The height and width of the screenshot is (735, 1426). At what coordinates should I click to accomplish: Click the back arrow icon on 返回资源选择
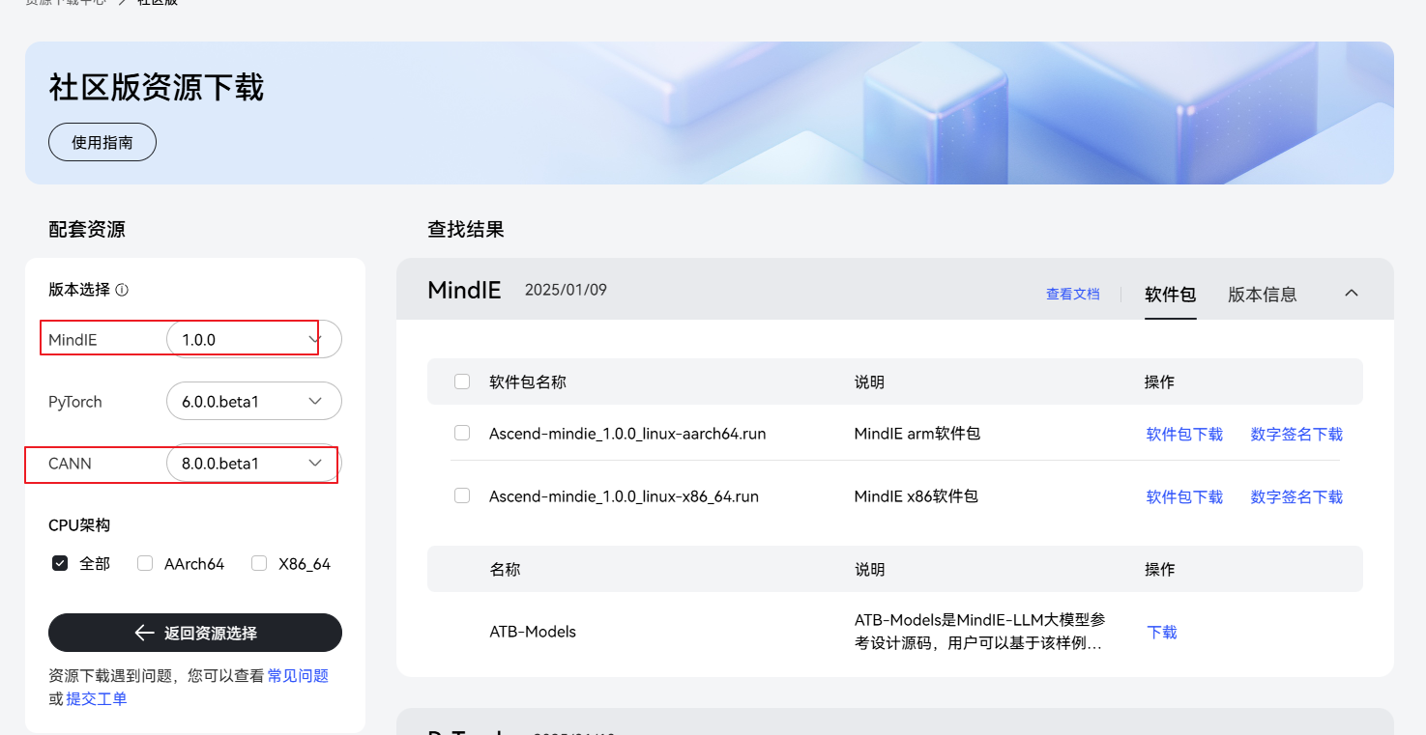[x=144, y=633]
